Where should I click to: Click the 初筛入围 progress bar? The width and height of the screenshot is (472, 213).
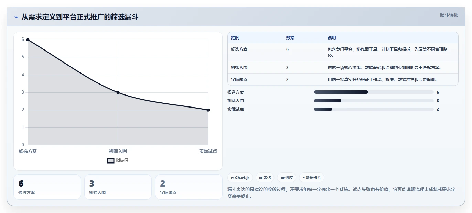tap(374, 101)
